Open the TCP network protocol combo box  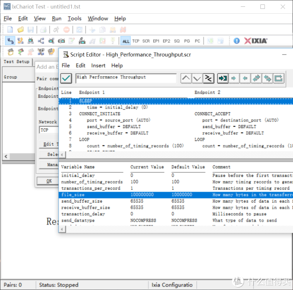click(49, 130)
